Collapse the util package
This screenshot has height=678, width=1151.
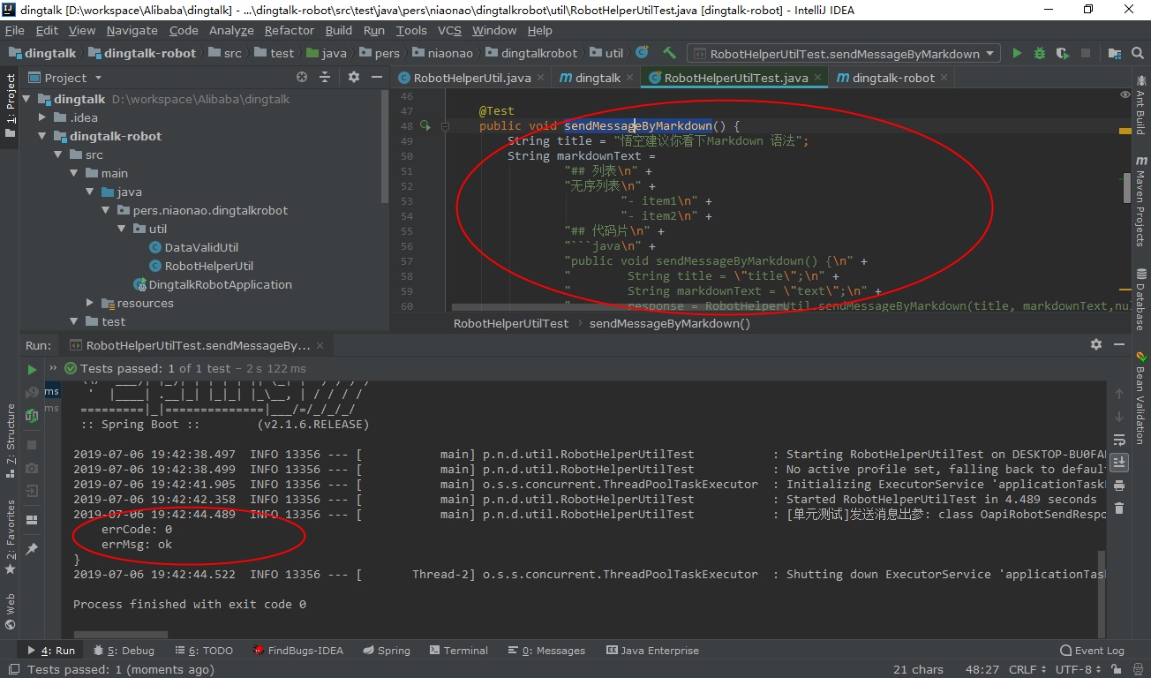122,229
